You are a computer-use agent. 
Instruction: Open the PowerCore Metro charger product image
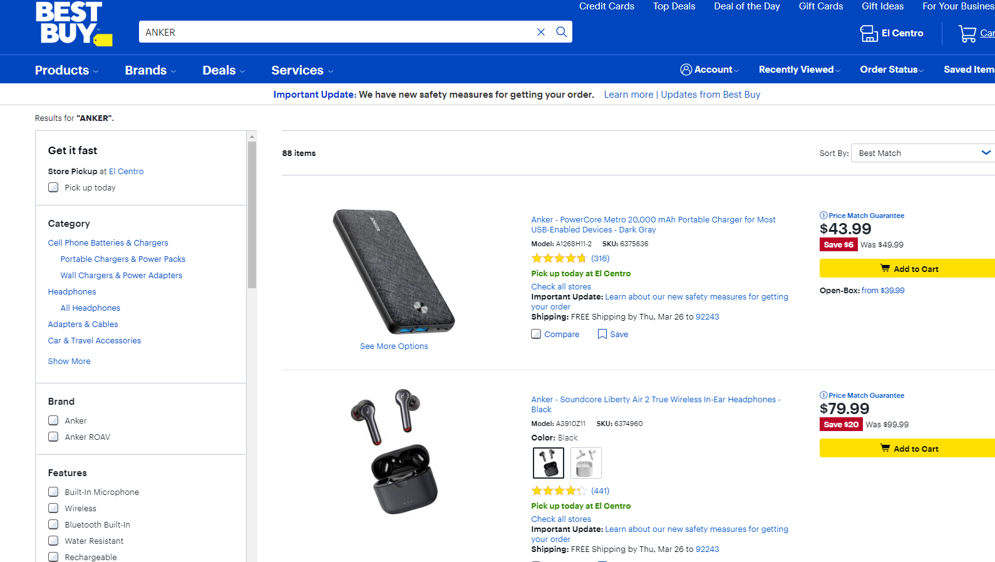click(x=394, y=271)
